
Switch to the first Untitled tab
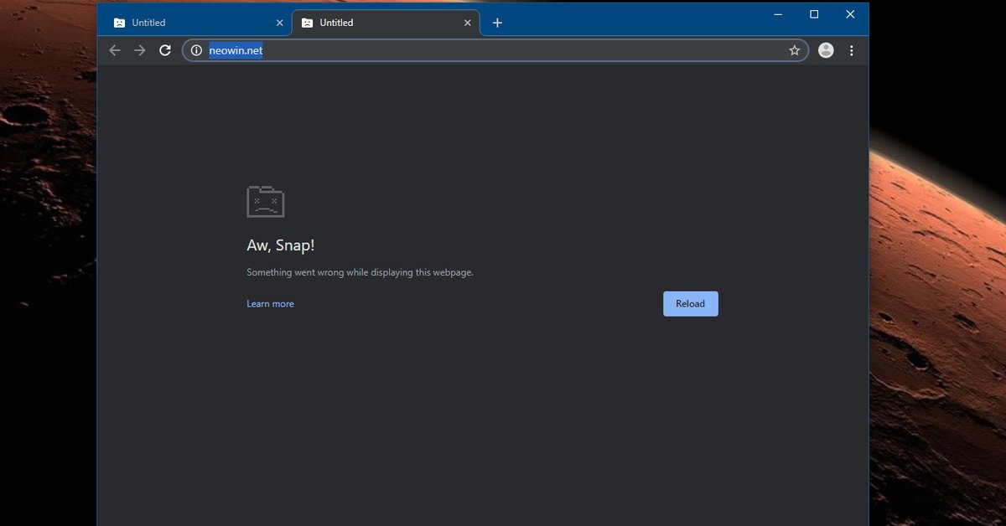(198, 23)
